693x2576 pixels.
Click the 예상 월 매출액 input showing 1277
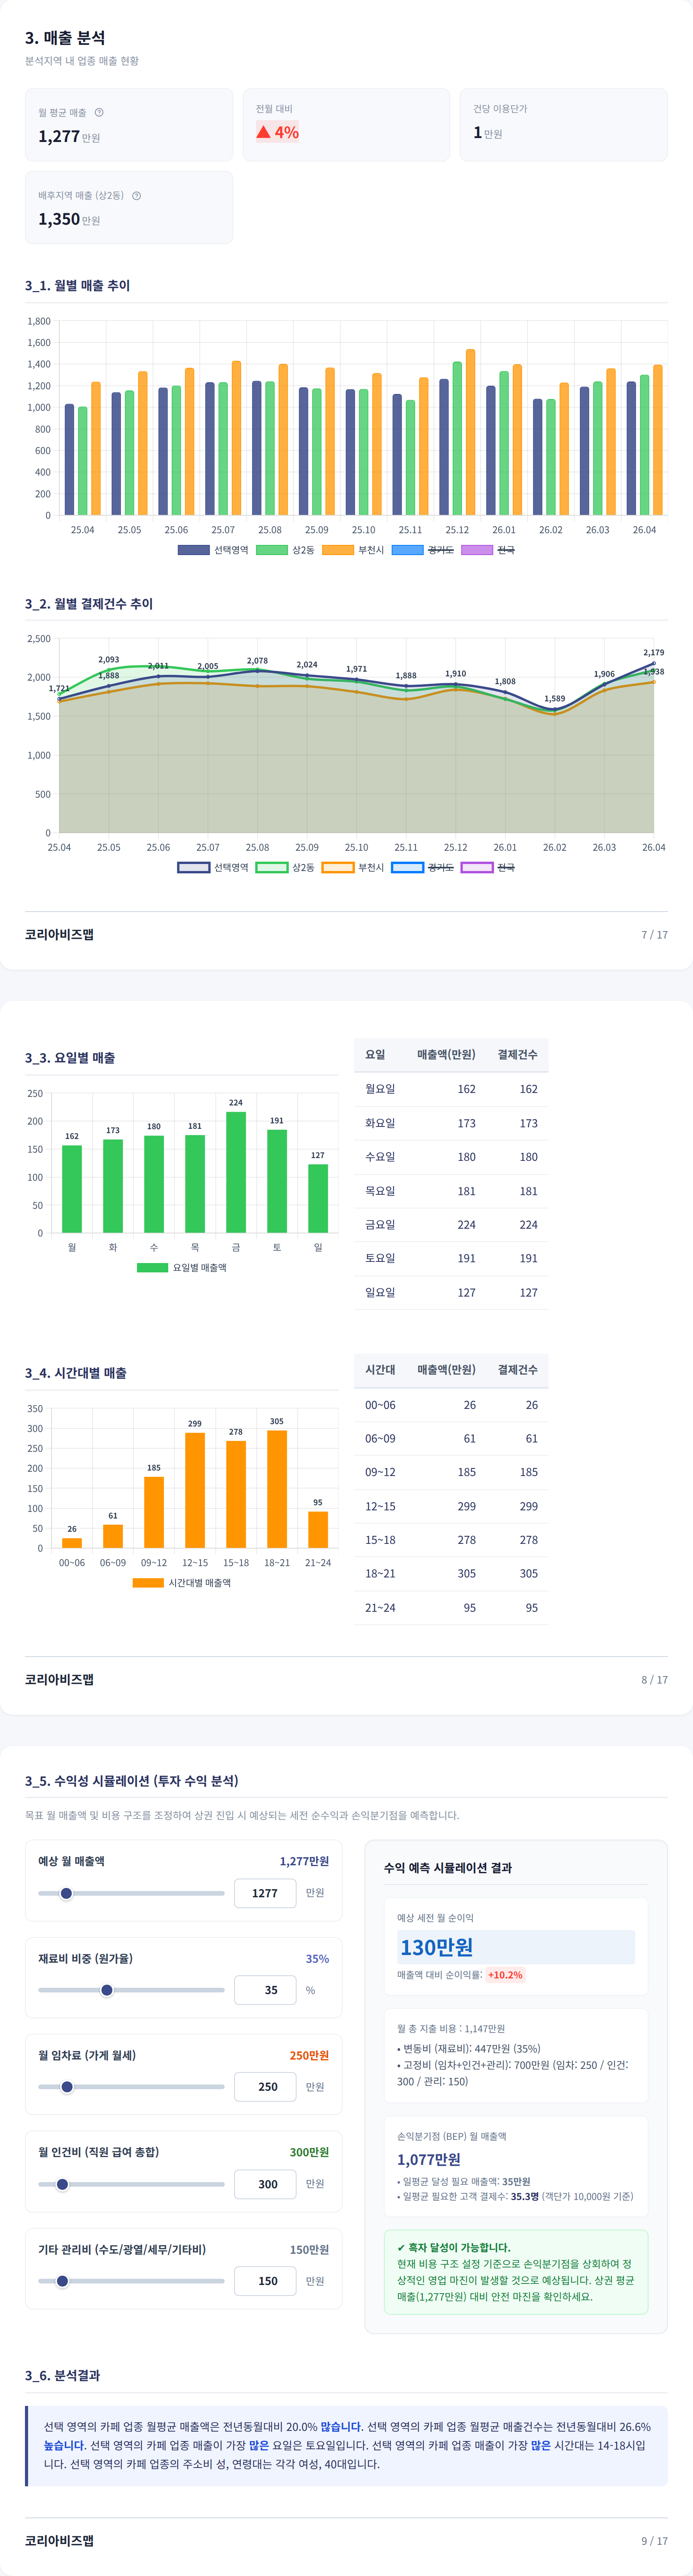point(265,1893)
